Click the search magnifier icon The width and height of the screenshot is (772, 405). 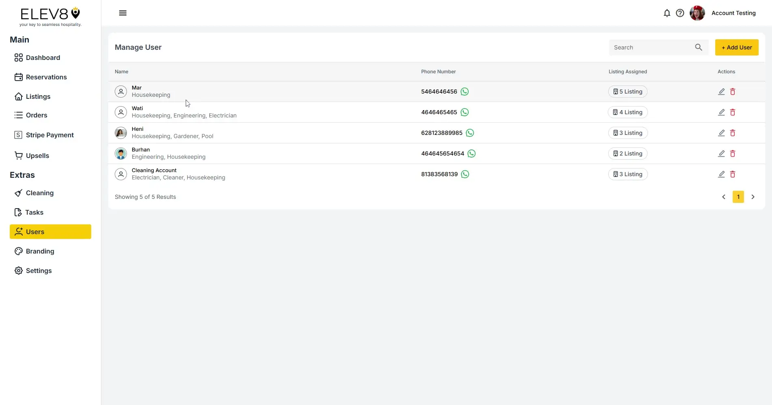698,47
